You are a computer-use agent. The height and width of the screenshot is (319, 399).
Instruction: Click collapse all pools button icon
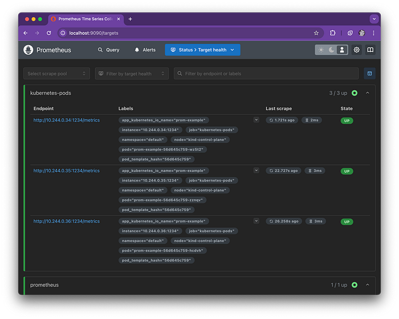click(369, 74)
